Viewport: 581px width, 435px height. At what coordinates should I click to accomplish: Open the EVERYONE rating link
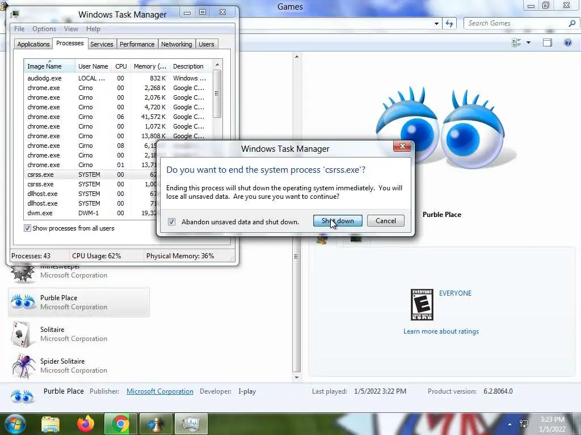[455, 293]
